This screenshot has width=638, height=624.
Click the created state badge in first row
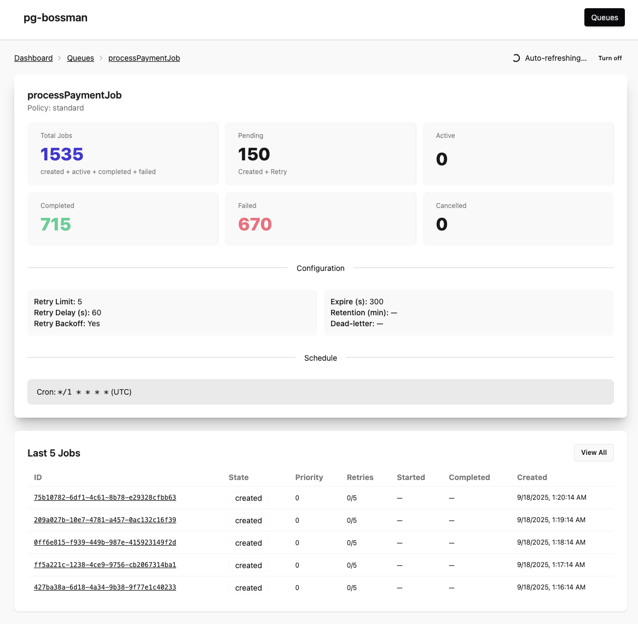coord(248,498)
